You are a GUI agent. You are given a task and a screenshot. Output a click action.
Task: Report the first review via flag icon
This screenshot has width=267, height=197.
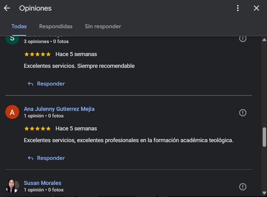point(243,39)
